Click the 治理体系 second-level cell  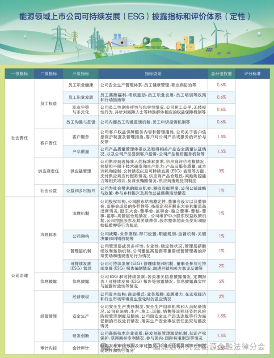49,234
